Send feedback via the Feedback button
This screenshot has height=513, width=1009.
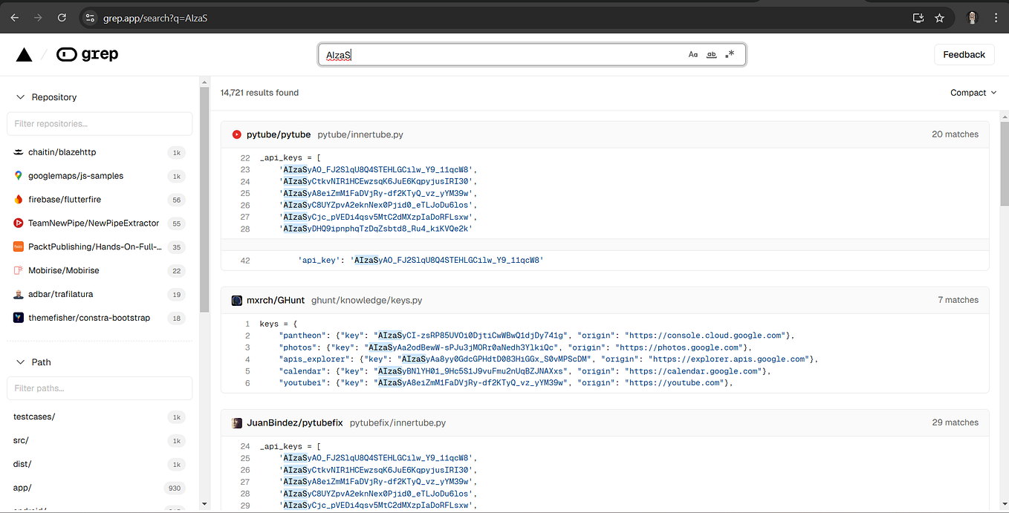pos(964,53)
